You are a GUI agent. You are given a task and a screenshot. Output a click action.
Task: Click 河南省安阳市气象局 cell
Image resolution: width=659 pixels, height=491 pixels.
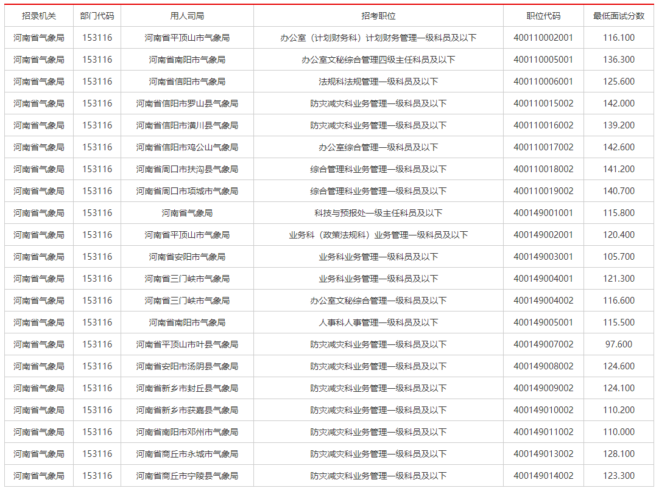187,257
